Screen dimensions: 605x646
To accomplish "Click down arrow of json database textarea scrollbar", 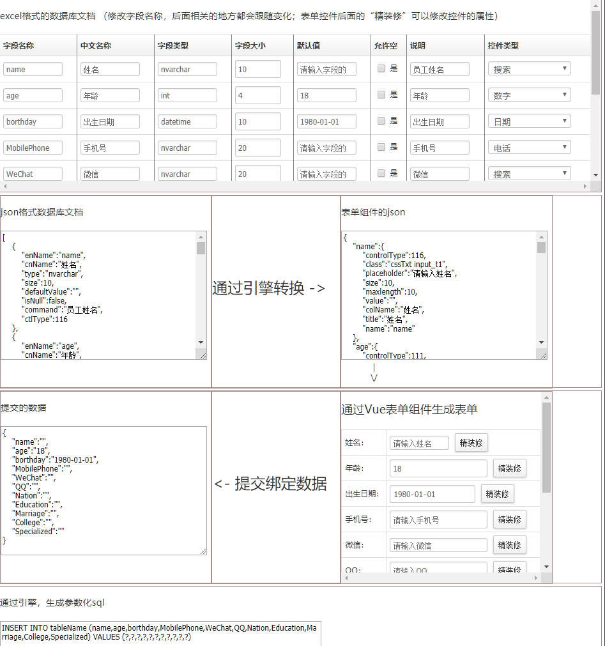I will click(x=201, y=342).
